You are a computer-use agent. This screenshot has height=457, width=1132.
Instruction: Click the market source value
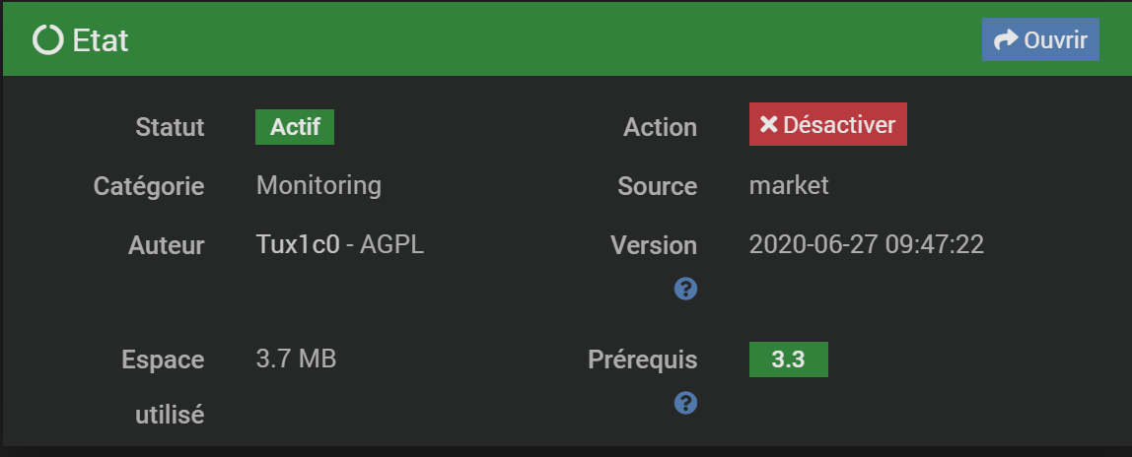pyautogui.click(x=789, y=186)
